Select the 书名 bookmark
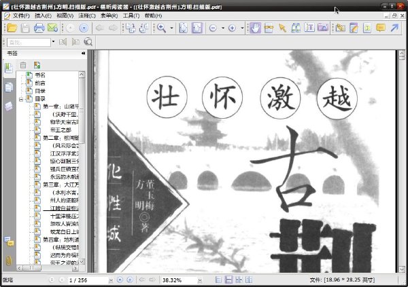The width and height of the screenshot is (408, 287). click(40, 75)
